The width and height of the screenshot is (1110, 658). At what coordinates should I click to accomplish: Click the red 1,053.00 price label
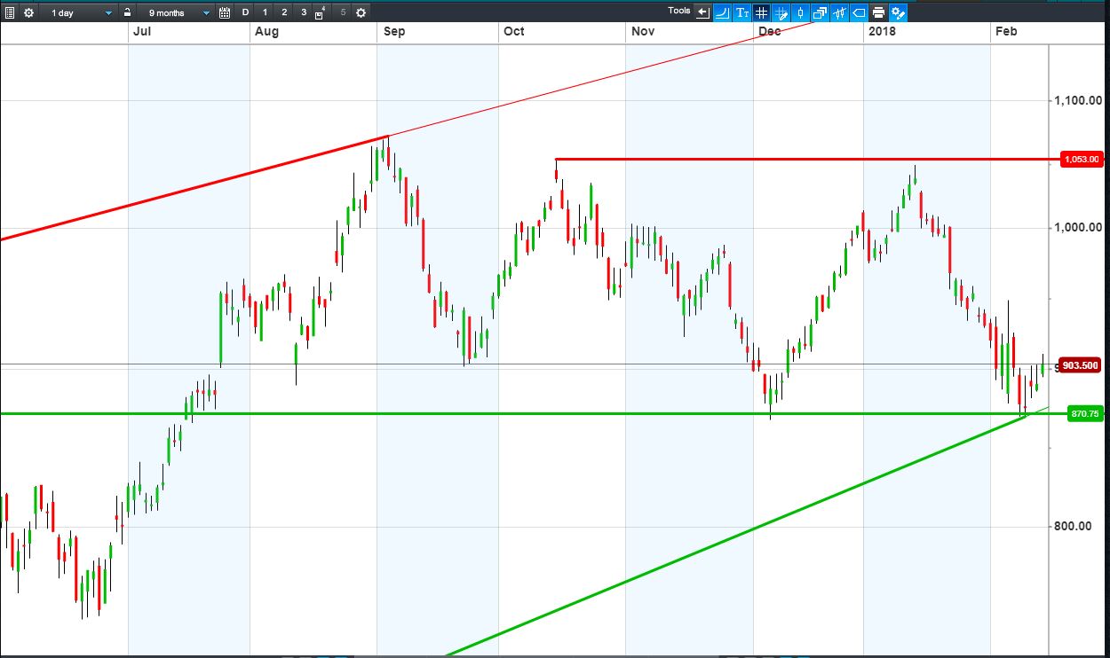1082,160
